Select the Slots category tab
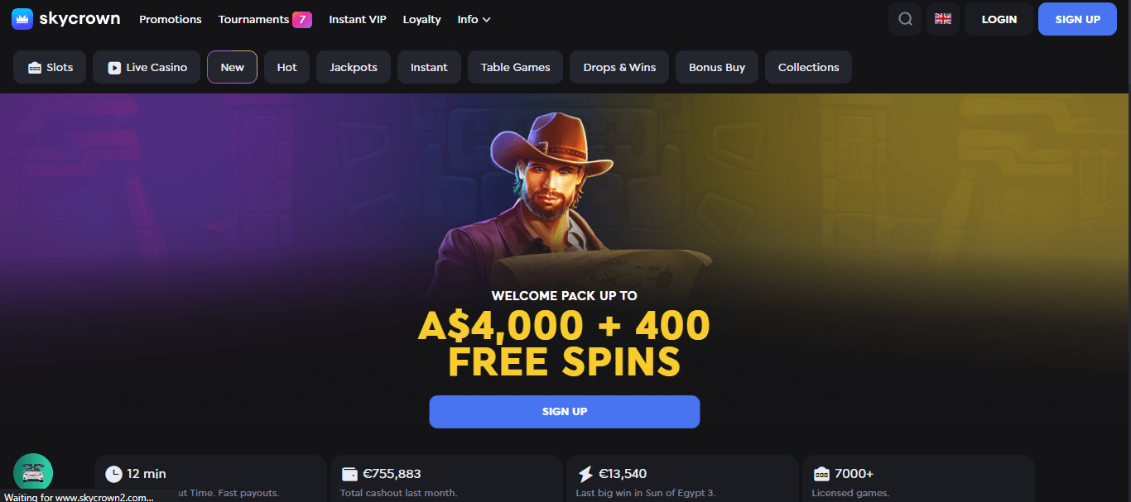The width and height of the screenshot is (1131, 502). point(50,67)
